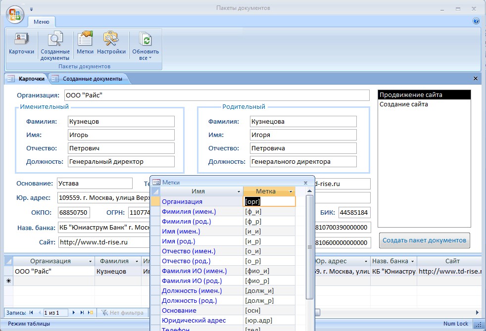This screenshot has height=331, width=486.
Task: Open the Имя column filter dropdown
Action: [x=239, y=191]
